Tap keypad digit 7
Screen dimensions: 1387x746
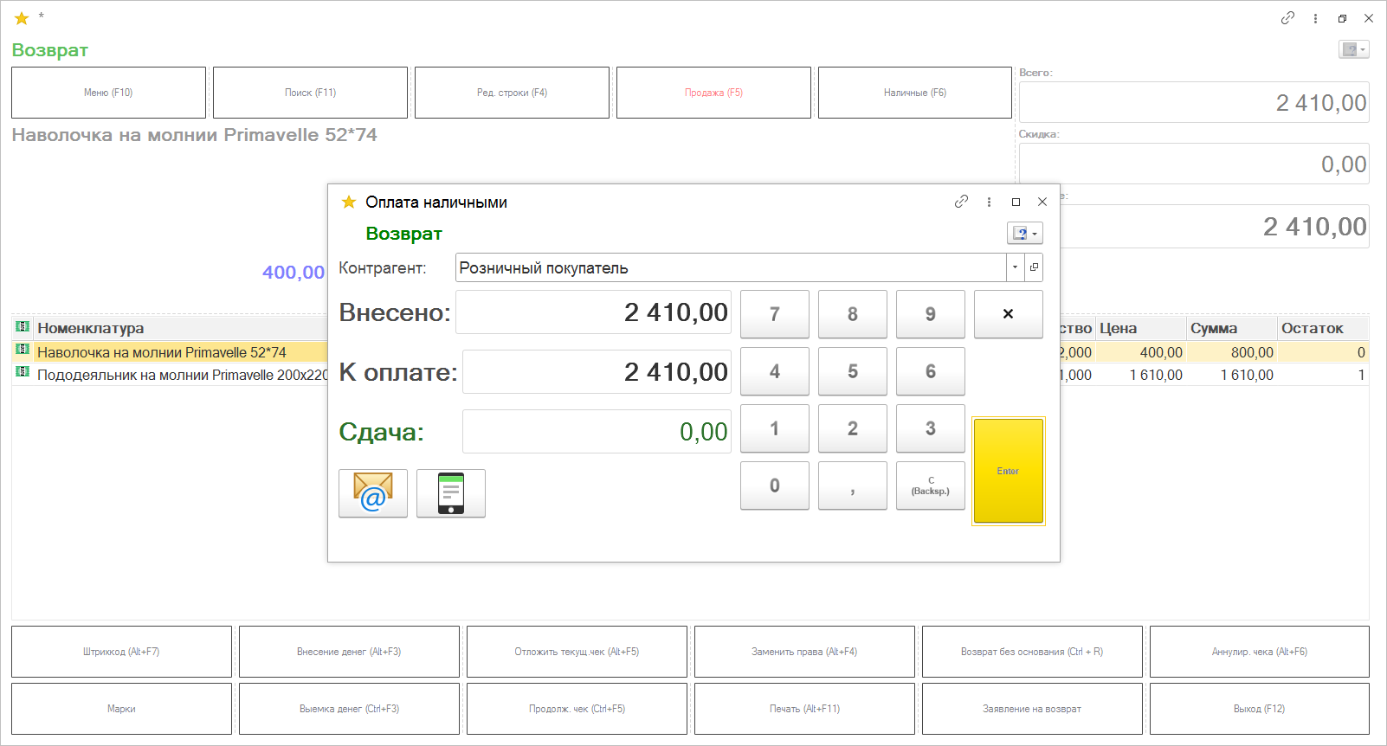[775, 314]
